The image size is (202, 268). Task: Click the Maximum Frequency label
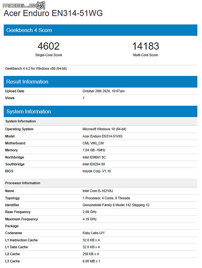(21, 219)
